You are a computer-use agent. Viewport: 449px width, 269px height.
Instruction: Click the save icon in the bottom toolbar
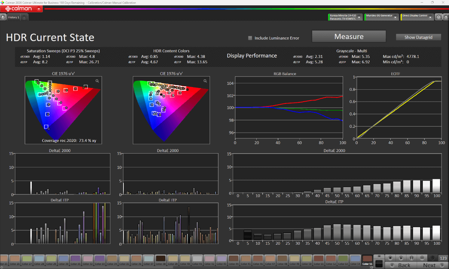pyautogui.click(x=412, y=258)
